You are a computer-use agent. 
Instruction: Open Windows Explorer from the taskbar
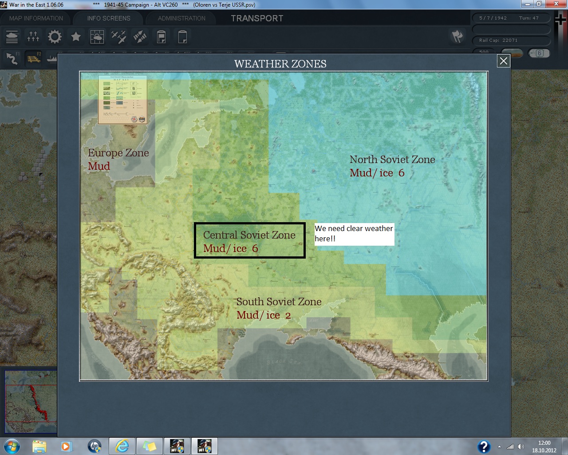(39, 446)
